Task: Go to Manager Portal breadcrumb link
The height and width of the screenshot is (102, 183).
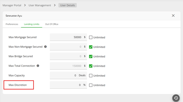Action: (x=12, y=5)
